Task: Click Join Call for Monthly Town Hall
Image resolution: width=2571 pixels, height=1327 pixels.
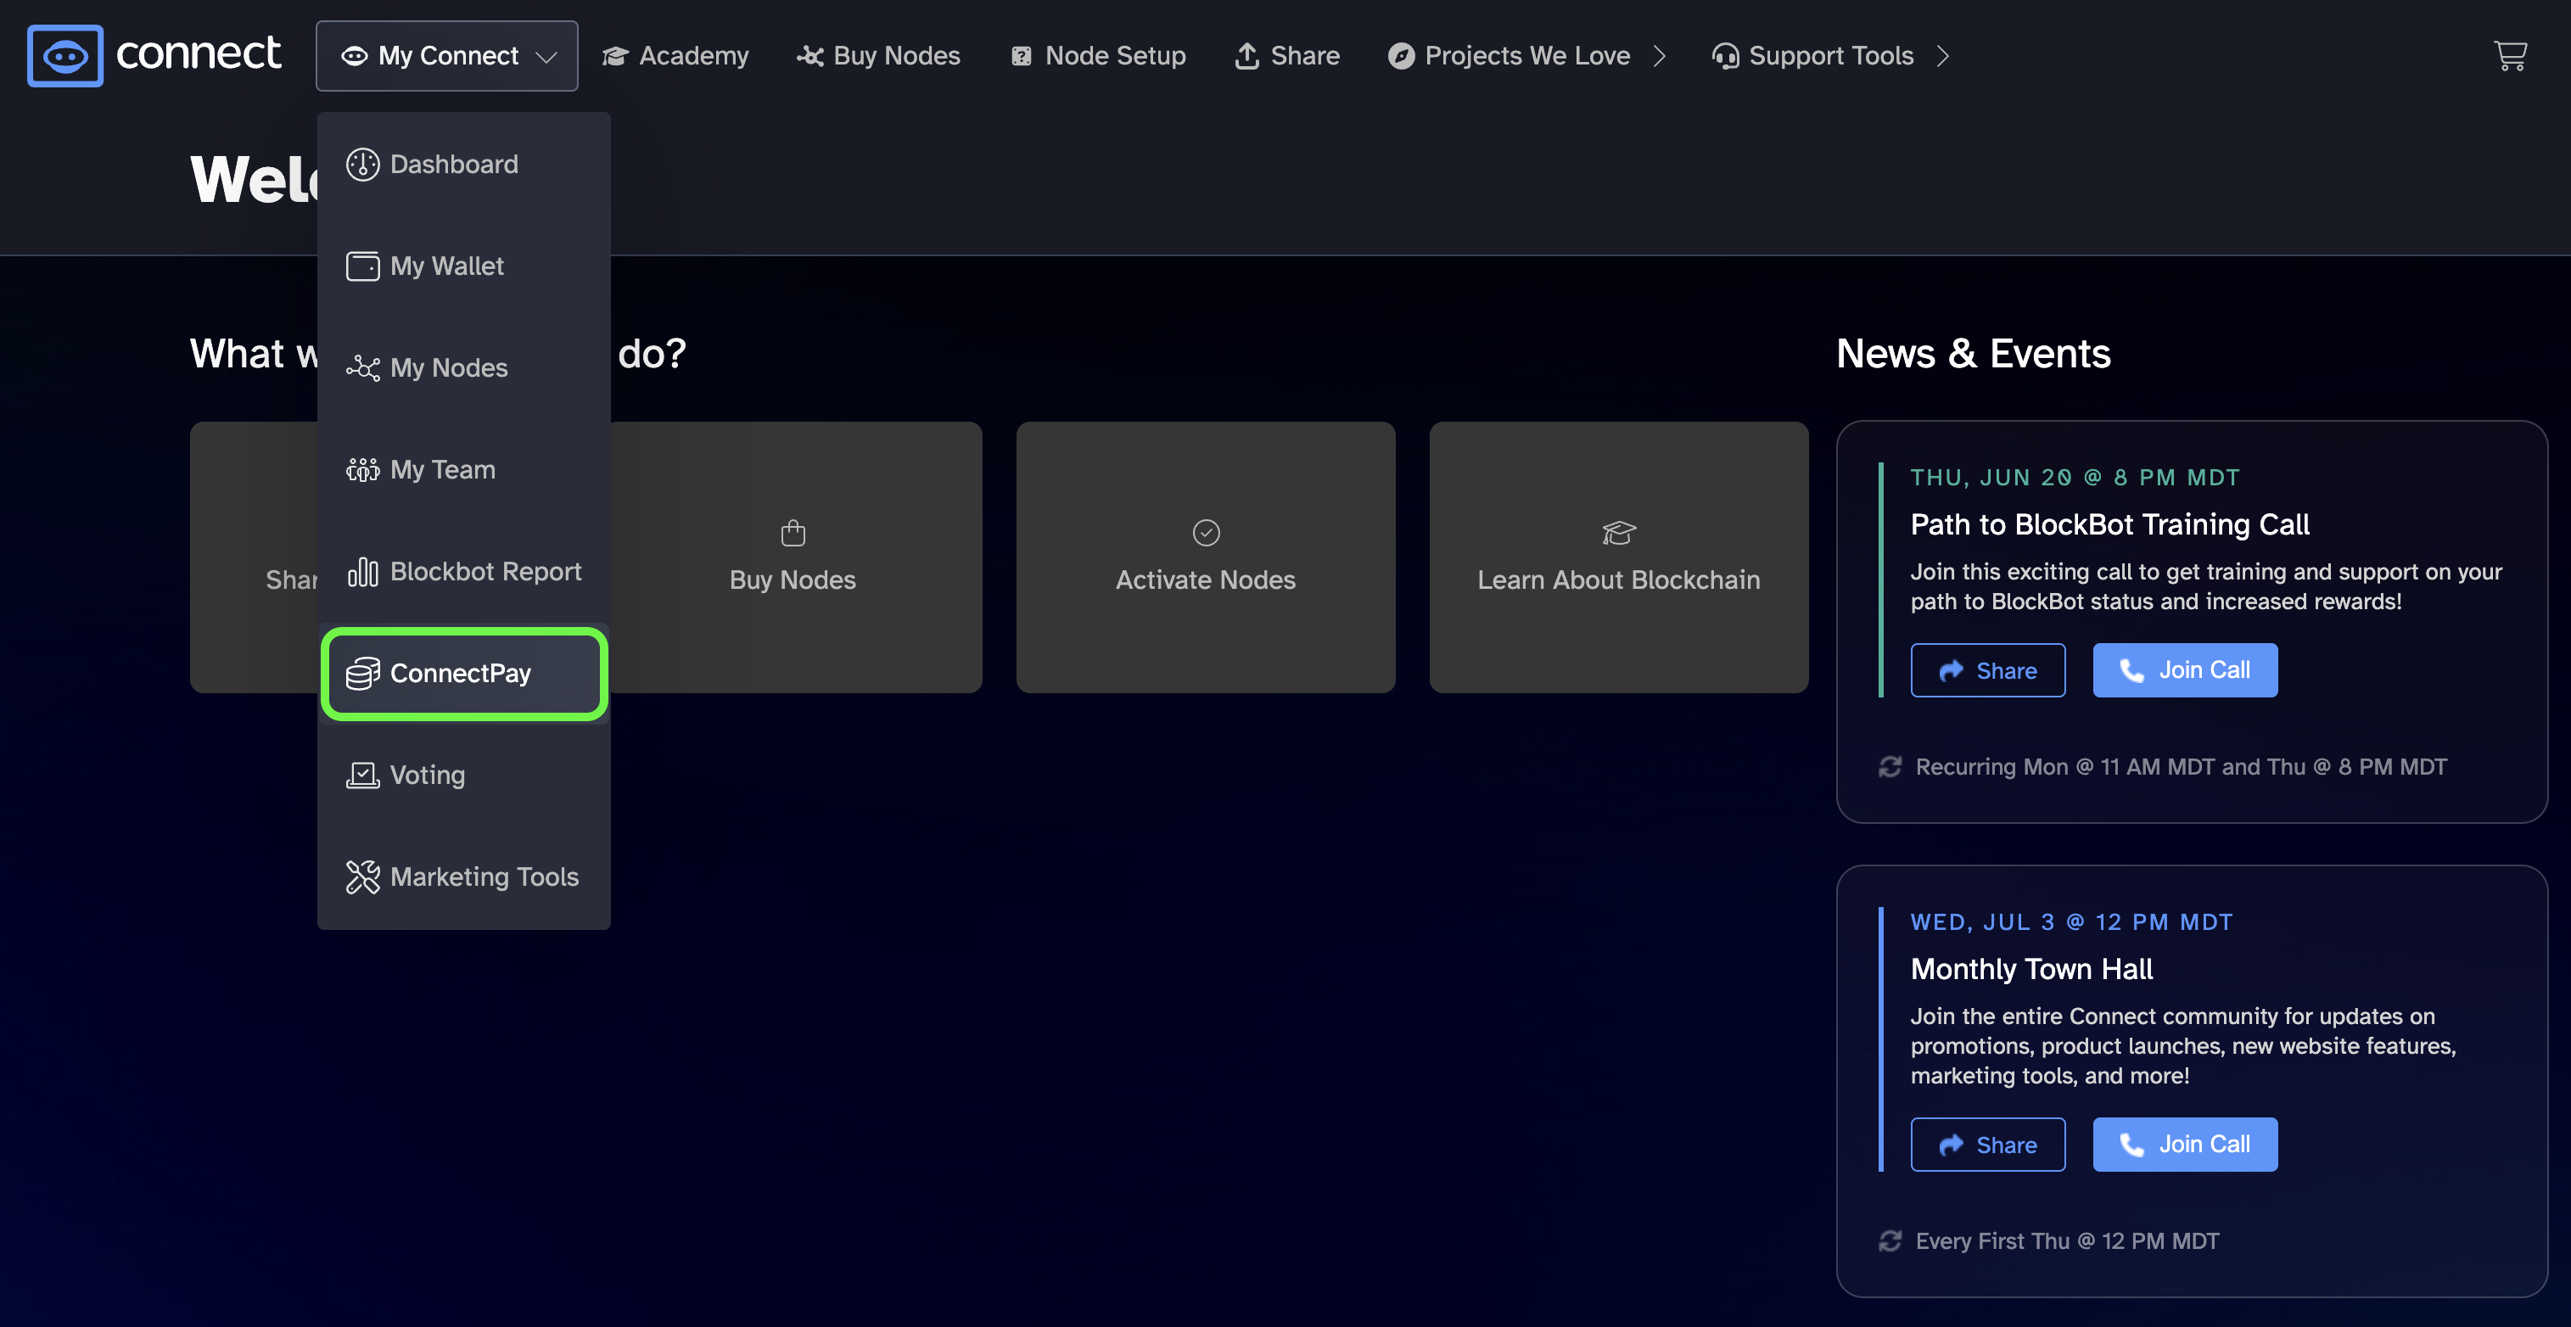Action: point(2185,1145)
